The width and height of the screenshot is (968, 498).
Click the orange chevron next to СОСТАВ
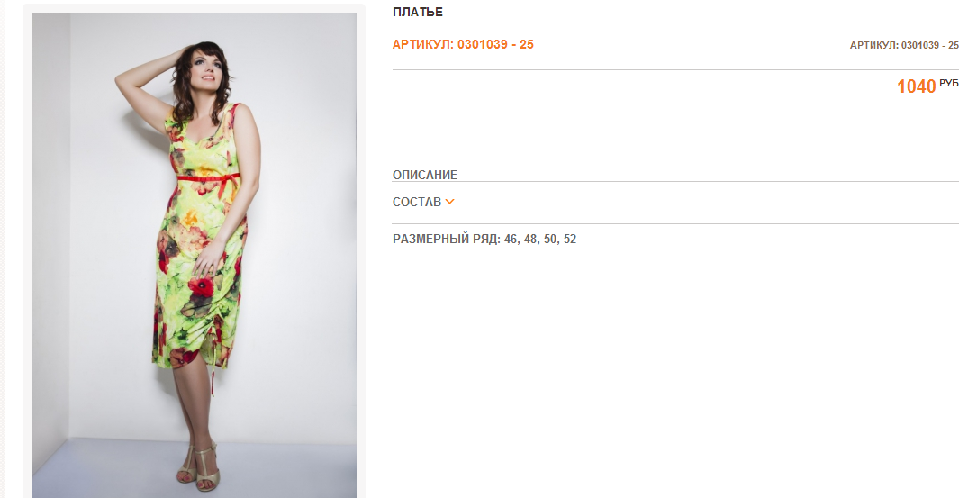click(x=449, y=201)
